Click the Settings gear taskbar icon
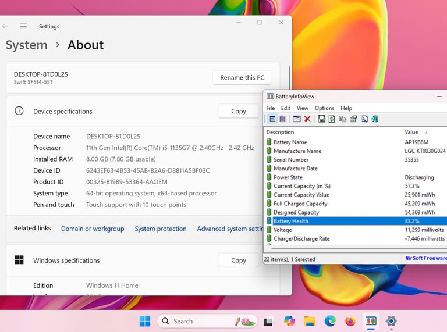 pyautogui.click(x=391, y=321)
